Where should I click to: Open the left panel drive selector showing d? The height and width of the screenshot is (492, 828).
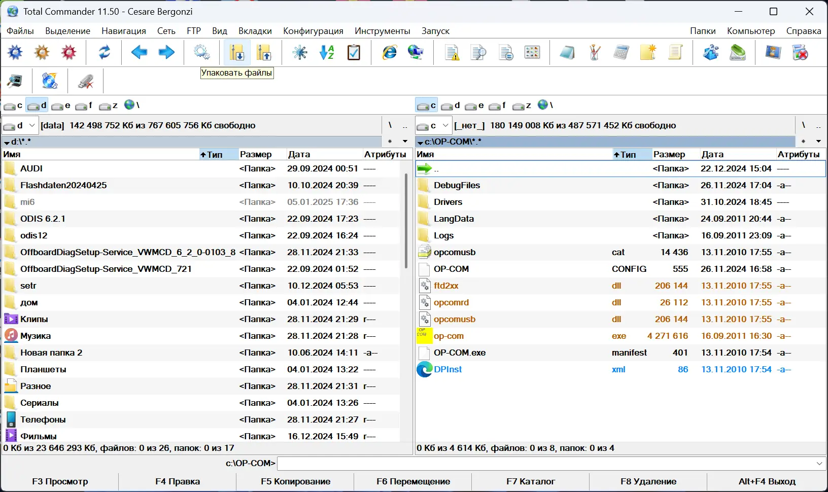click(x=20, y=125)
